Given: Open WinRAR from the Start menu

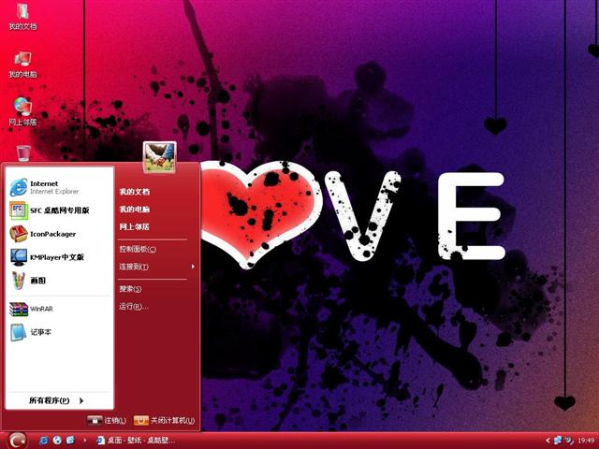Looking at the screenshot, I should tap(60, 309).
